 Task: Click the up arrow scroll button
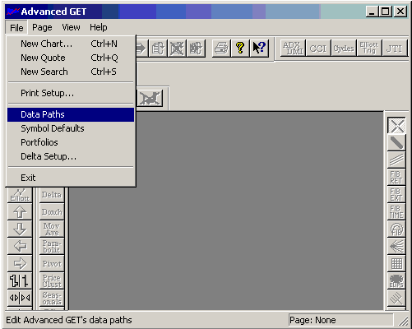20,211
